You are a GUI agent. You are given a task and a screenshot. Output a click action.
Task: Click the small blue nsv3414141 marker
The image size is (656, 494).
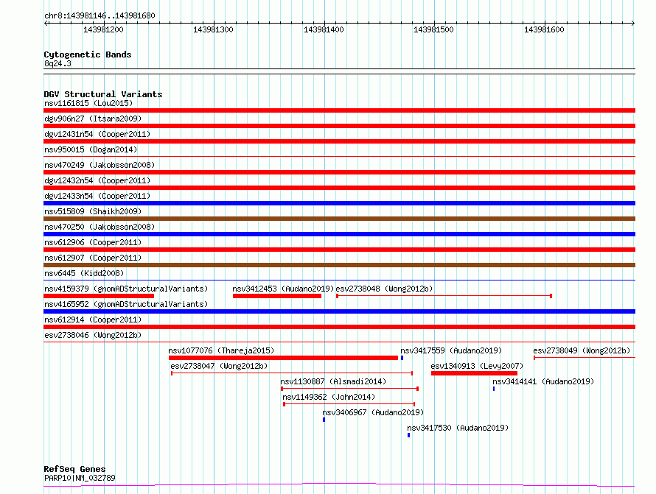point(494,388)
